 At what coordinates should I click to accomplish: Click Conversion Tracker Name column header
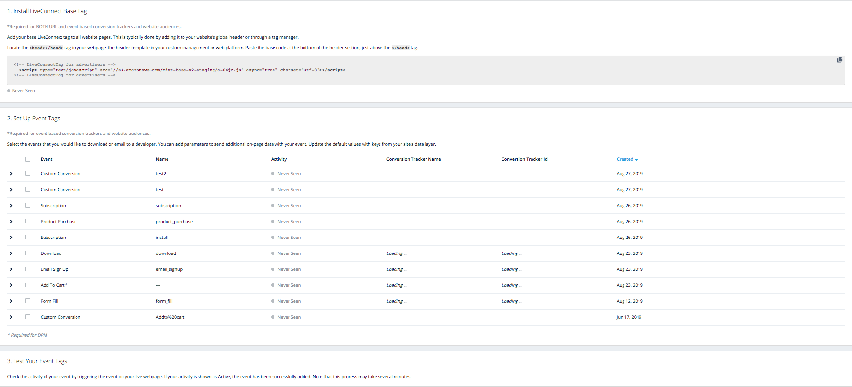point(413,159)
